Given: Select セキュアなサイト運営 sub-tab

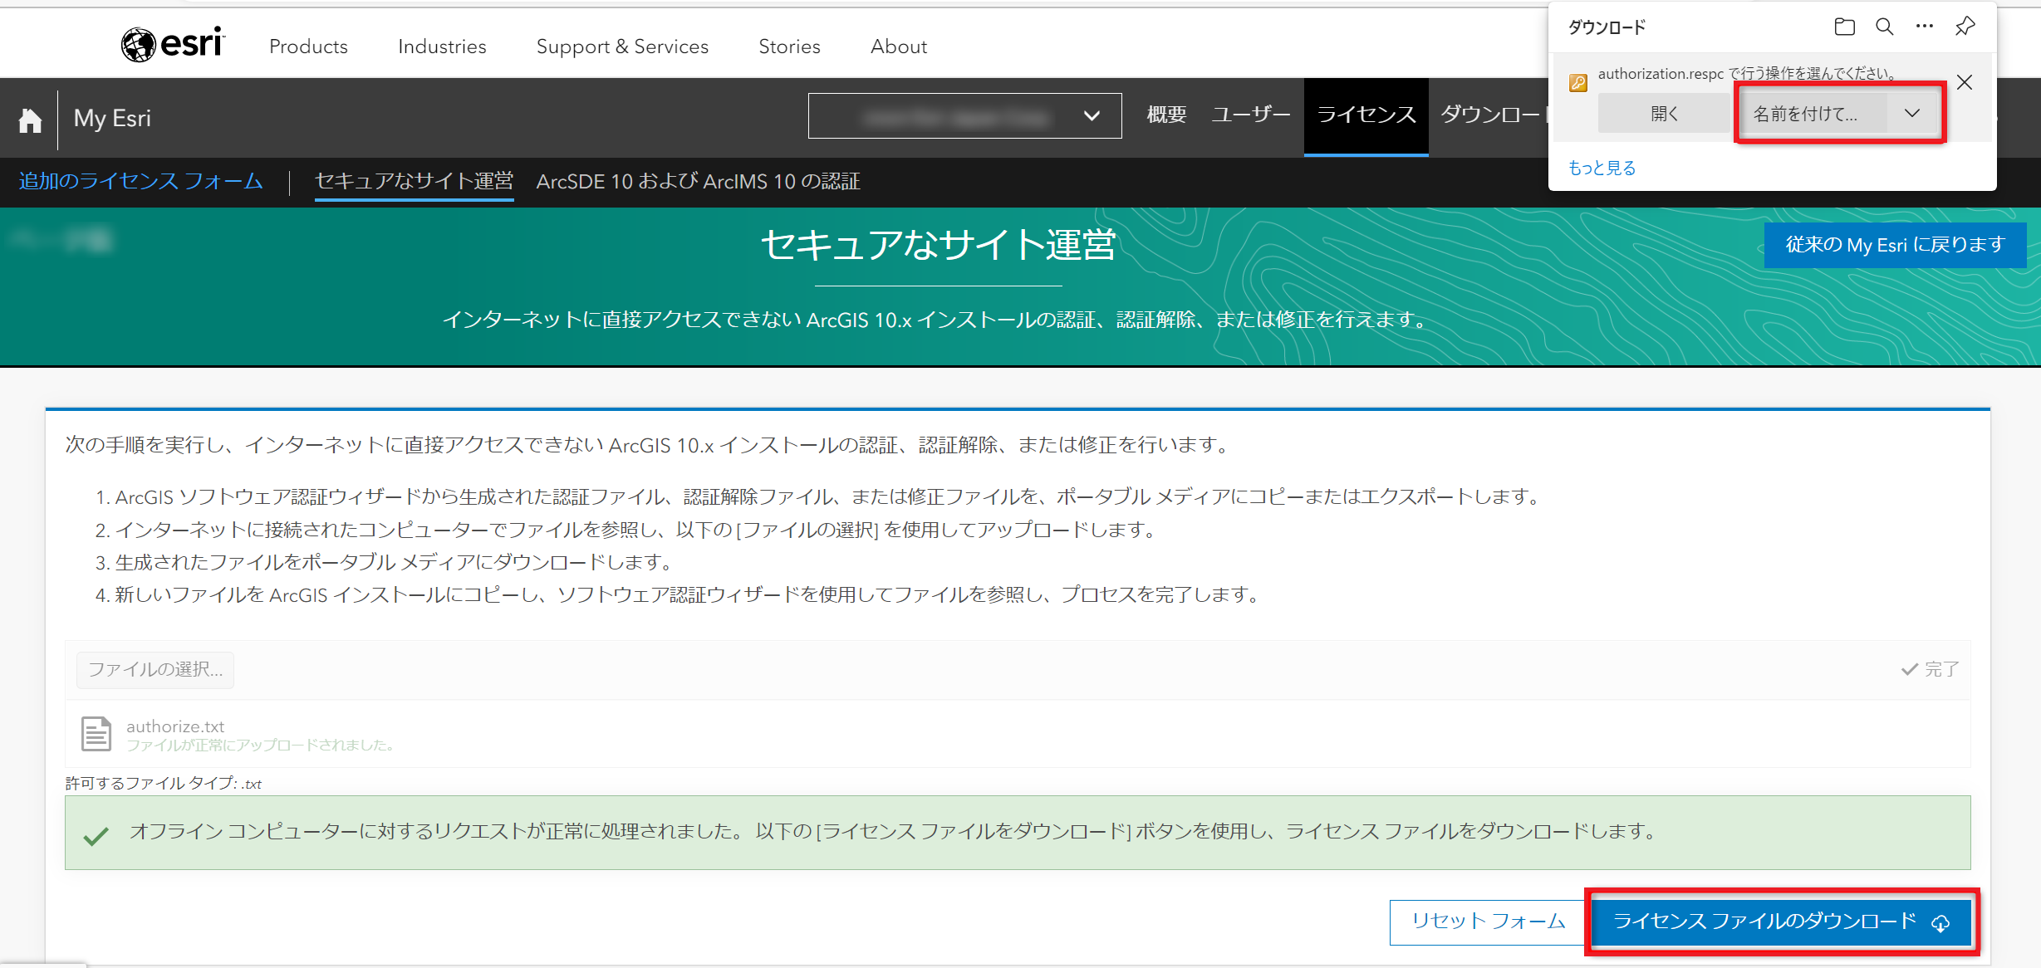Looking at the screenshot, I should click(414, 181).
